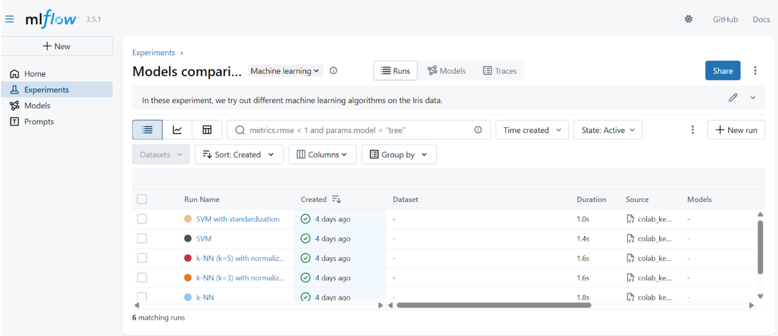This screenshot has height=336, width=778.
Task: Open Experiments in the sidebar
Action: coord(57,90)
